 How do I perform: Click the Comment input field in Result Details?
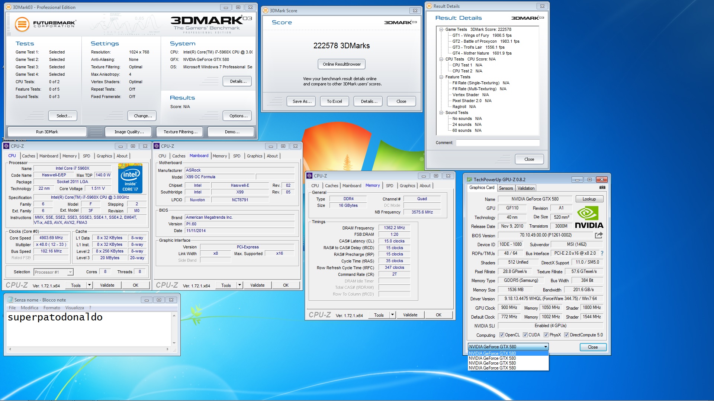click(x=497, y=143)
